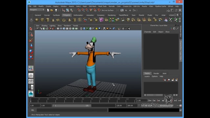Viewport: 210px width, 118px height.
Task: Create a polygon sphere from shelf
Action: [x=37, y=20]
